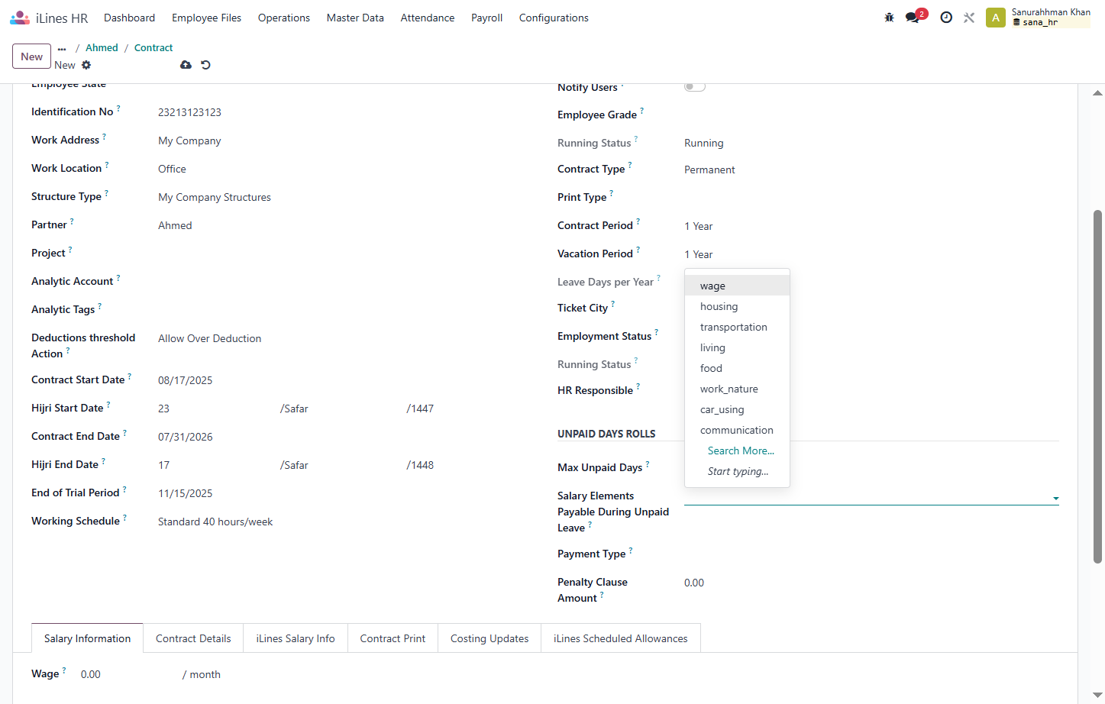The image size is (1105, 704).
Task: Open the Contract Print tab
Action: point(393,638)
